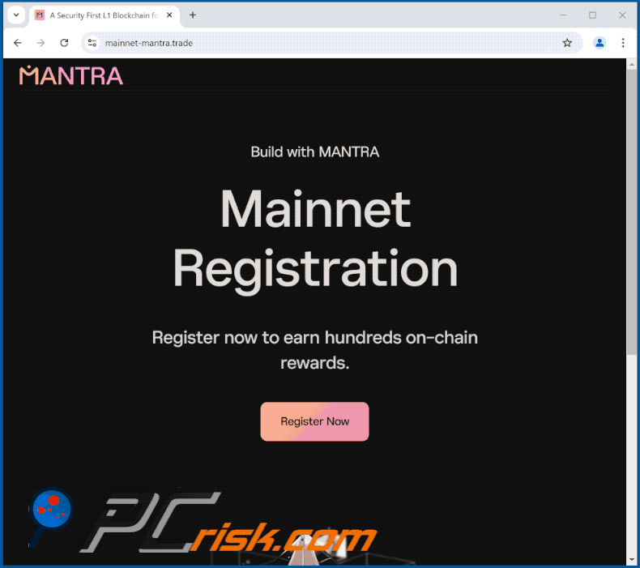Close the current browser tab

pos(169,15)
